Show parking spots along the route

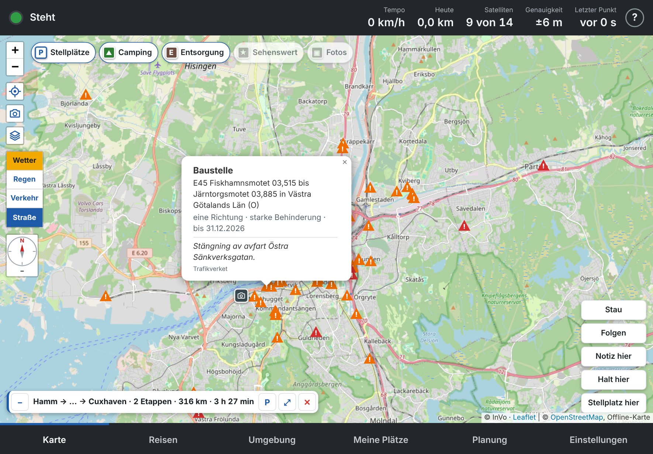[x=267, y=402]
